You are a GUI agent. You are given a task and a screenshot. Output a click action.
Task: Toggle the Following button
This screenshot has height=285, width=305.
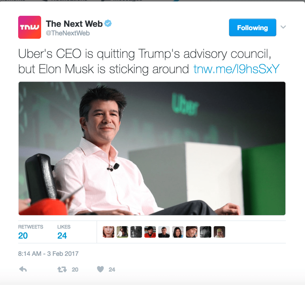pos(253,27)
